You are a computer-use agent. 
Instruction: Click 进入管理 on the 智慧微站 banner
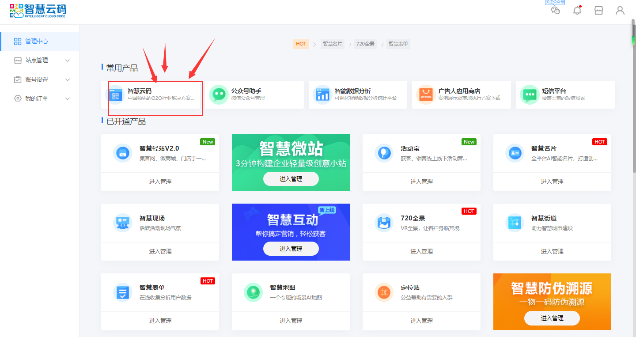tap(291, 179)
